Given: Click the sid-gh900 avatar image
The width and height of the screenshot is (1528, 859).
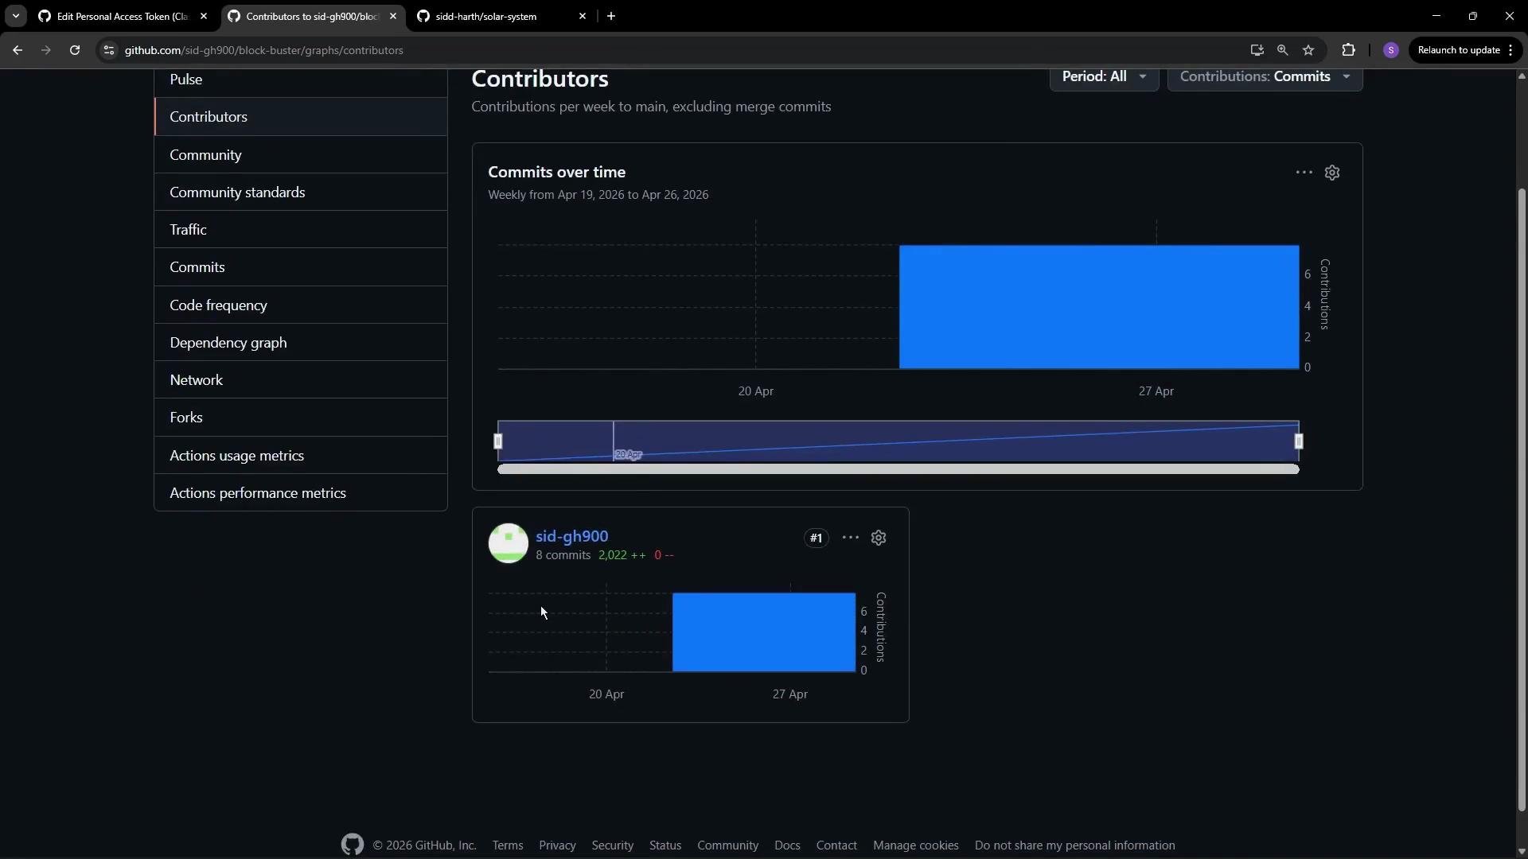Looking at the screenshot, I should point(508,543).
